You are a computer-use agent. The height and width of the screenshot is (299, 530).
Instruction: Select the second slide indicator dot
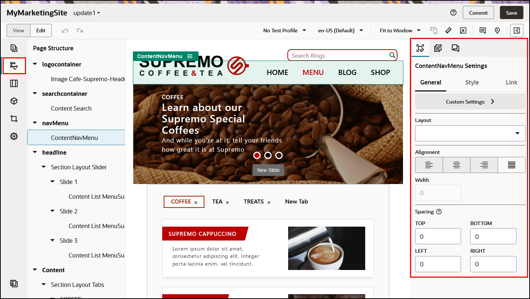268,155
